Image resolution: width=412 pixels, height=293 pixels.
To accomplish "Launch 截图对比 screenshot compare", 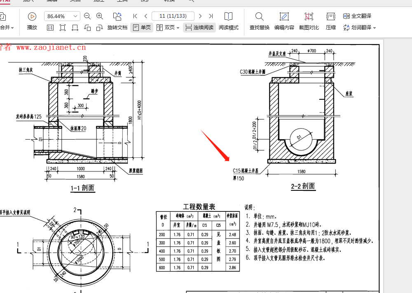I will [x=309, y=21].
